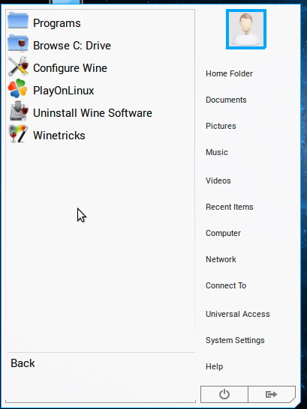Click the Uninstall Wine Software icon

pyautogui.click(x=19, y=111)
